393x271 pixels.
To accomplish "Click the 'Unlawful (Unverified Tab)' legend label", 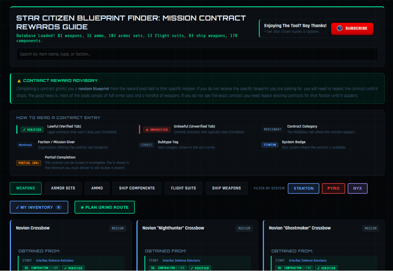I will tap(194, 126).
